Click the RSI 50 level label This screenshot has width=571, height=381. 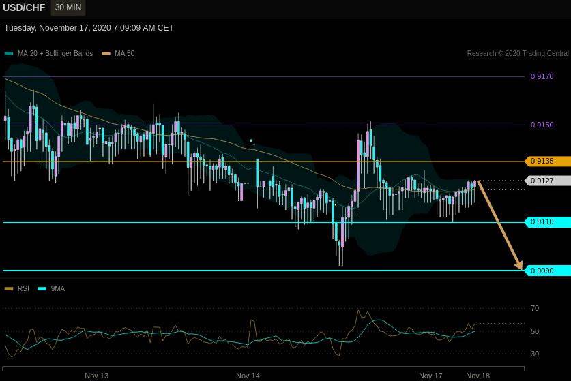535,331
